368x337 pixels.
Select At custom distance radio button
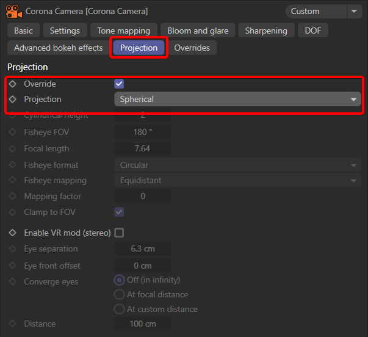click(119, 310)
